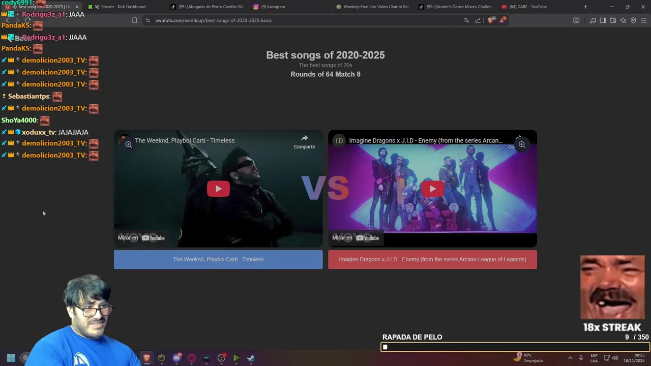Open the 18°C Despejado weather widget
Viewport: 651px width, 366px height.
[x=529, y=358]
